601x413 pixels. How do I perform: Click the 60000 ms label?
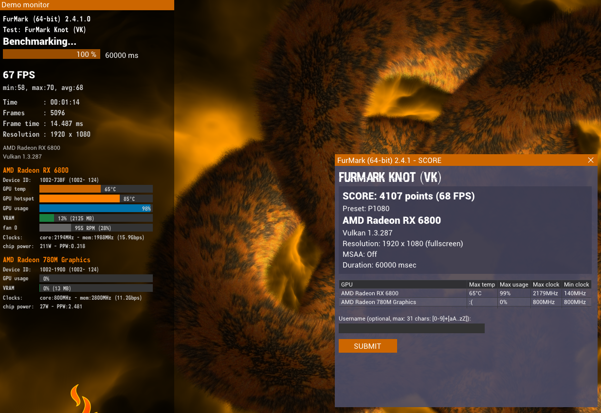click(122, 55)
